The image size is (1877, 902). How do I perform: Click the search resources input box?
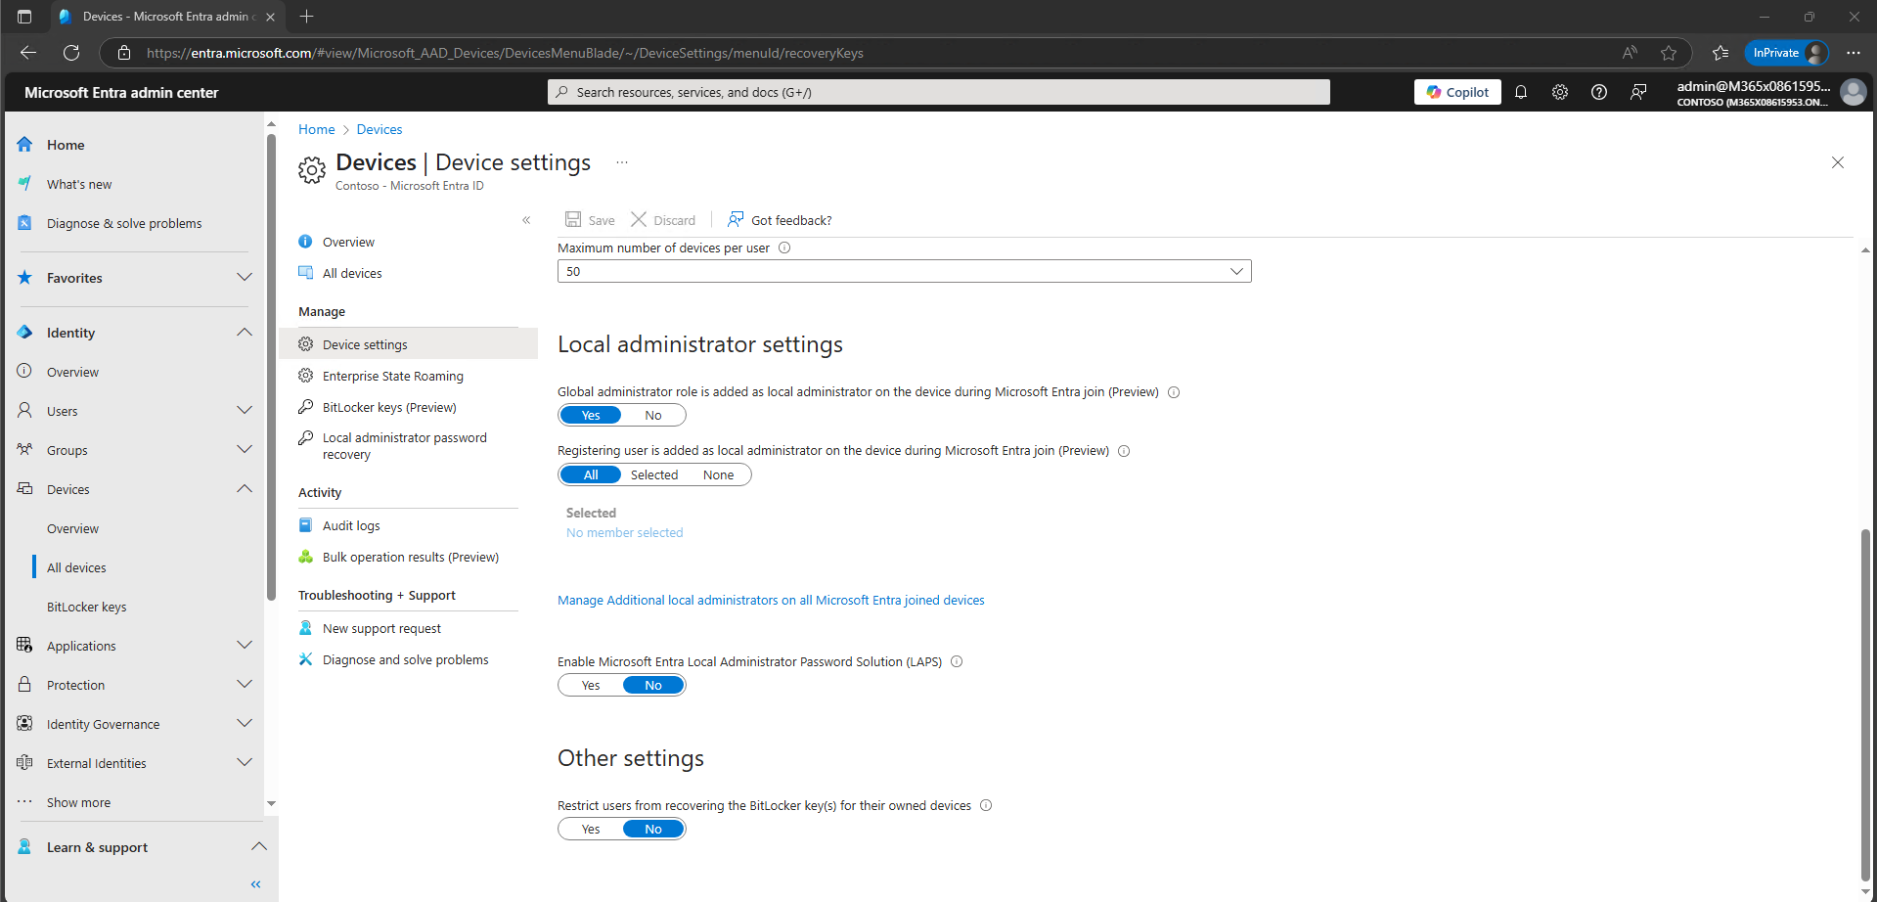(x=939, y=92)
